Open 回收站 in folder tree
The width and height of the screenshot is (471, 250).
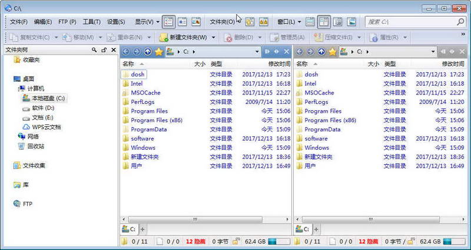click(31, 146)
